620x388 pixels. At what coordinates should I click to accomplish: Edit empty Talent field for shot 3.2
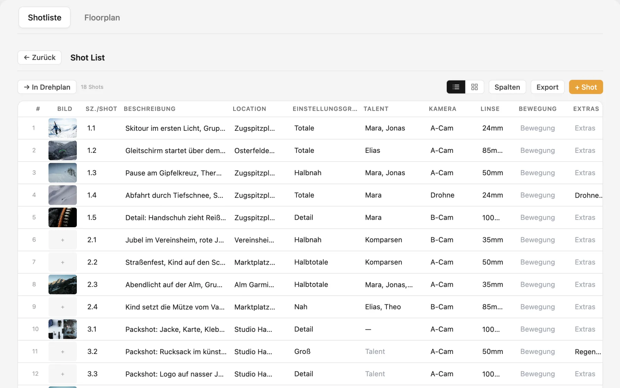coord(375,352)
